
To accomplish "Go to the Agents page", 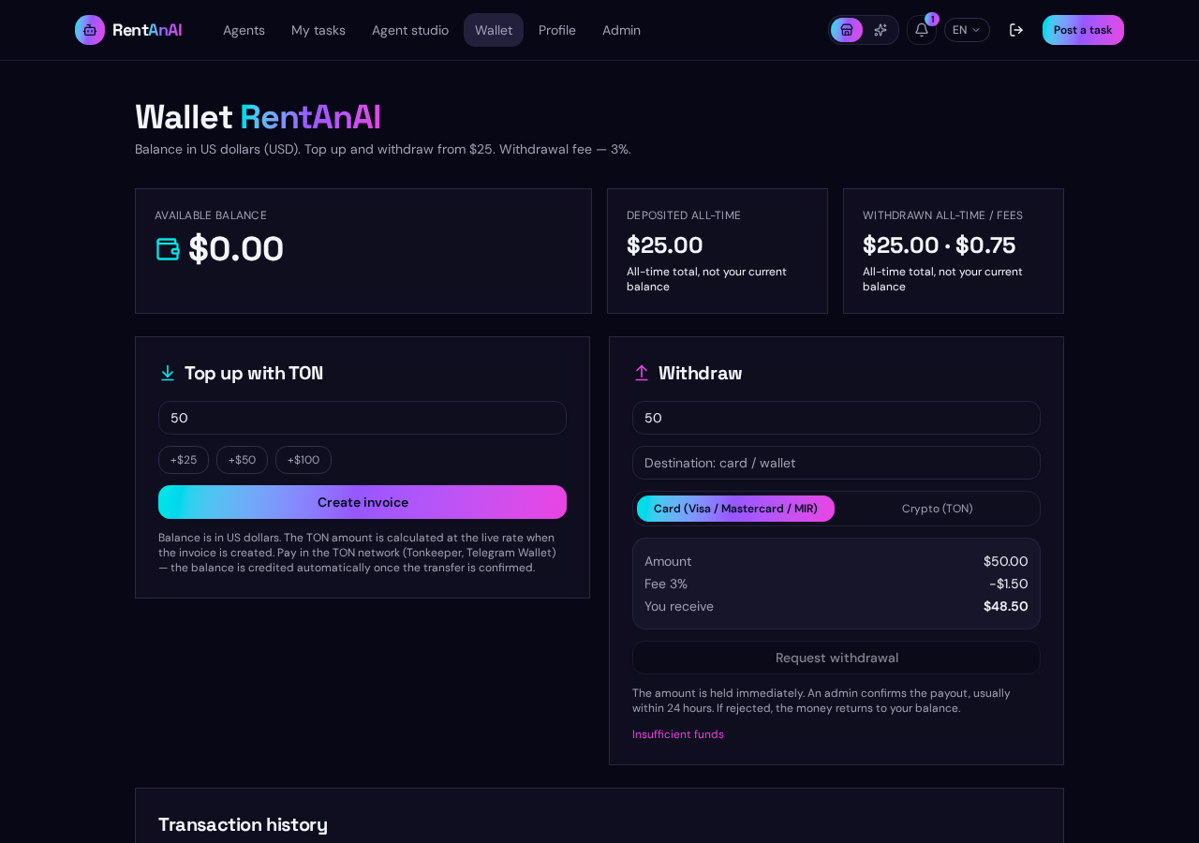I will (x=244, y=30).
